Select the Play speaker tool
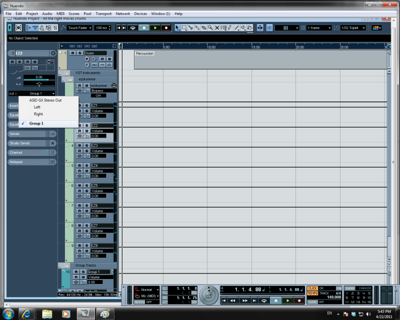 click(243, 28)
